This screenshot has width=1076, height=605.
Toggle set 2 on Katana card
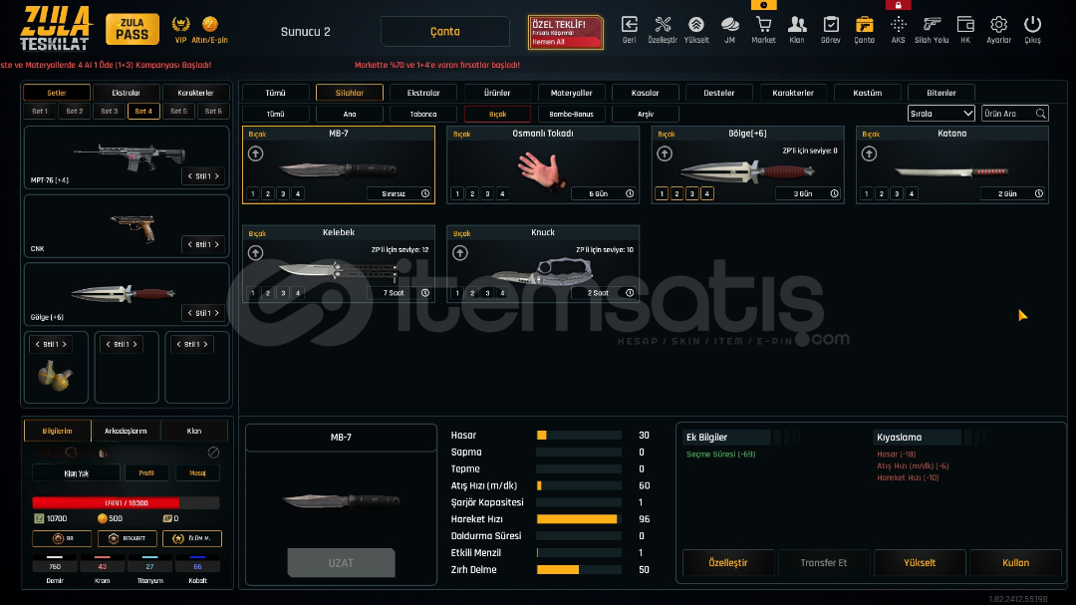pos(881,193)
